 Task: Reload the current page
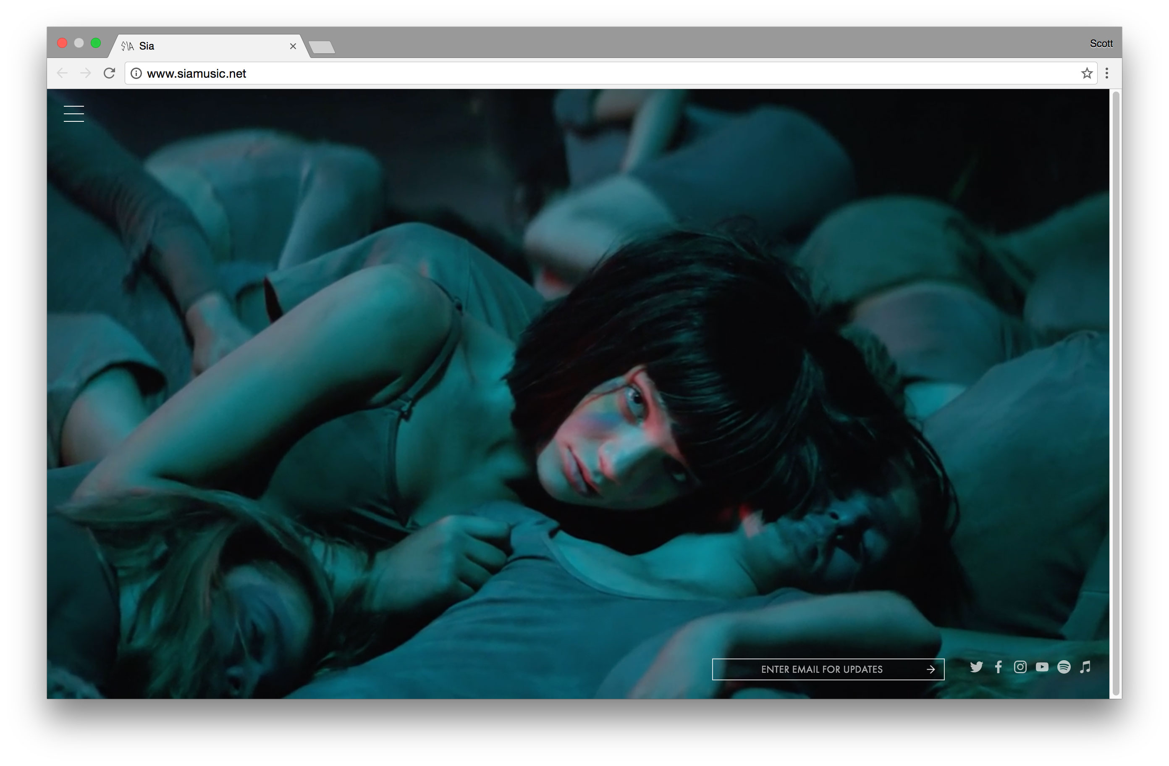(x=109, y=73)
